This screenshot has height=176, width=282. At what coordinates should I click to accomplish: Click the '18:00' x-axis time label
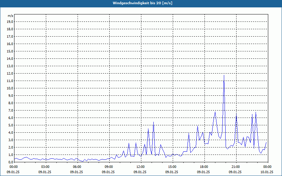point(203,167)
